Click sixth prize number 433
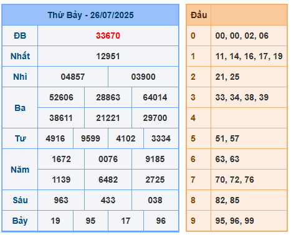291x235 pixels. [x=108, y=200]
